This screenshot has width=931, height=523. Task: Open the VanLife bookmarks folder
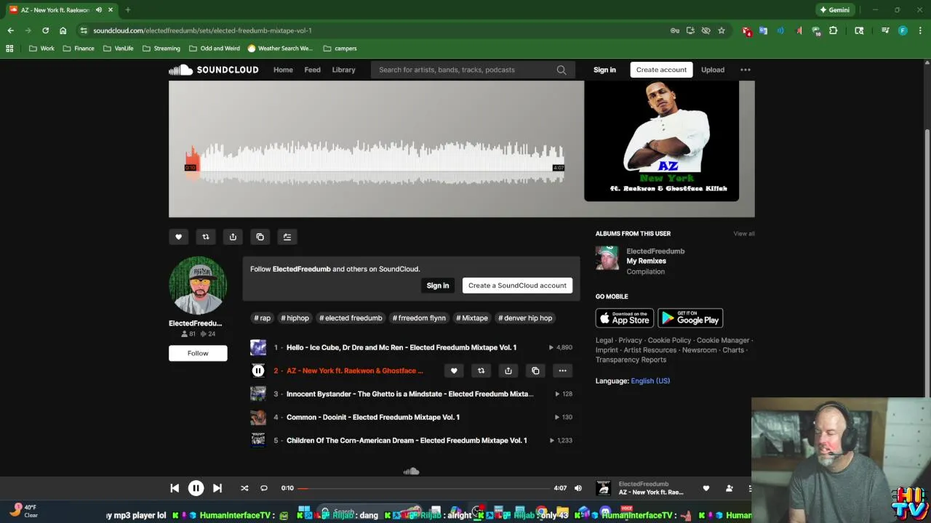click(x=118, y=49)
